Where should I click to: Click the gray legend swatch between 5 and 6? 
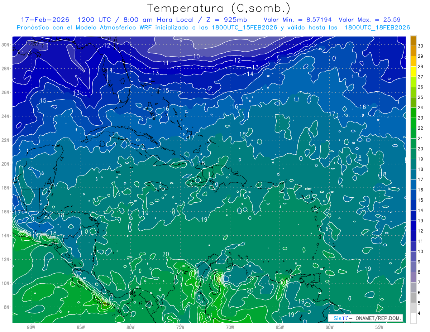click(x=413, y=298)
